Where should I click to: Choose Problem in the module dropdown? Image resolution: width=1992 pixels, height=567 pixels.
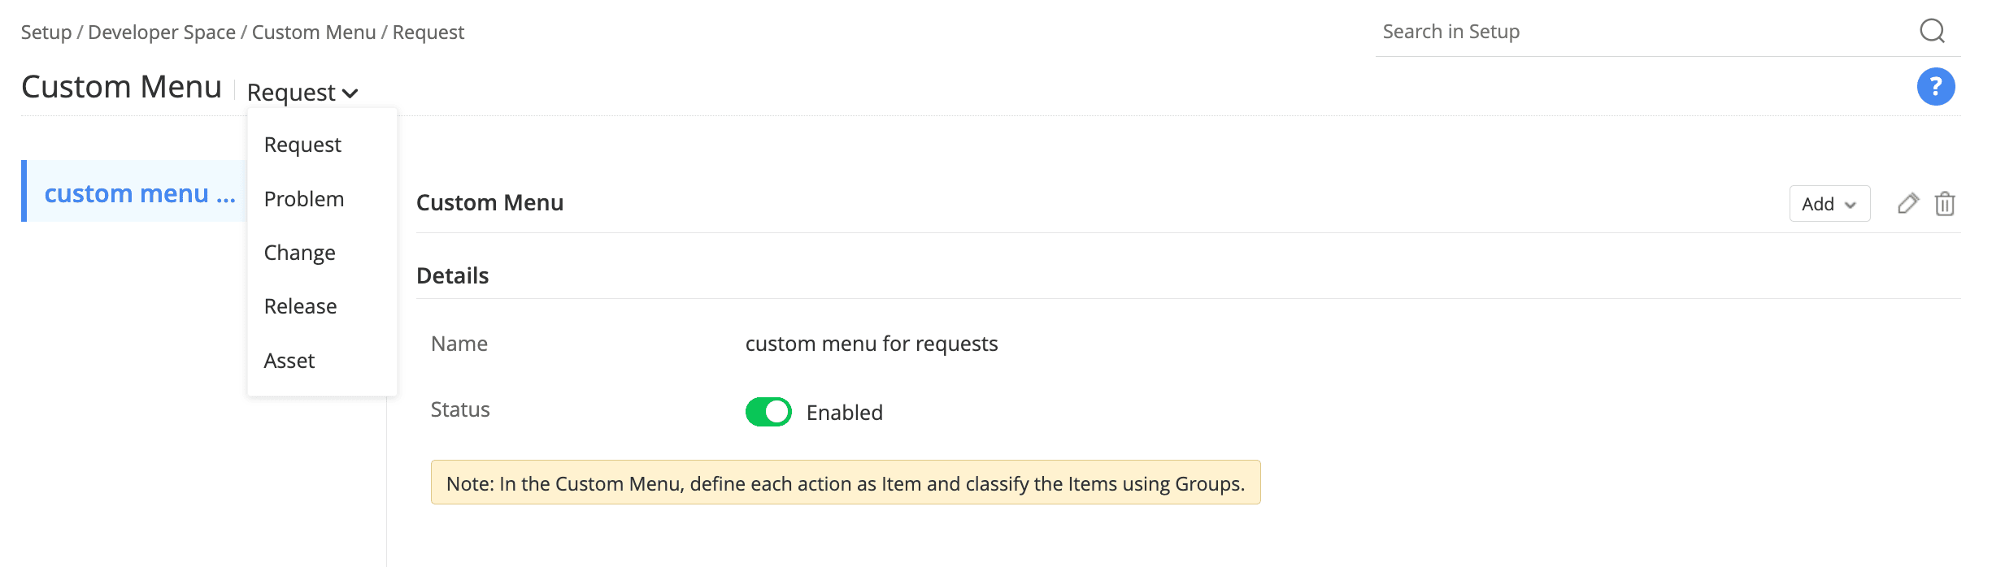pyautogui.click(x=304, y=199)
